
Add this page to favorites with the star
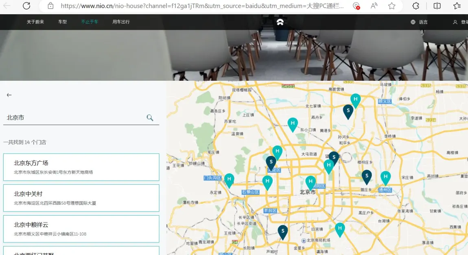coord(391,6)
